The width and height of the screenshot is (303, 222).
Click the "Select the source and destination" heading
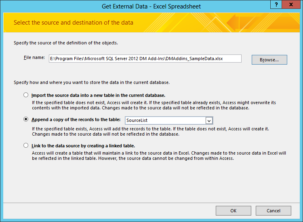[74, 23]
